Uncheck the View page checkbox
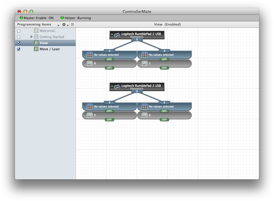The width and height of the screenshot is (274, 201). pos(19,43)
